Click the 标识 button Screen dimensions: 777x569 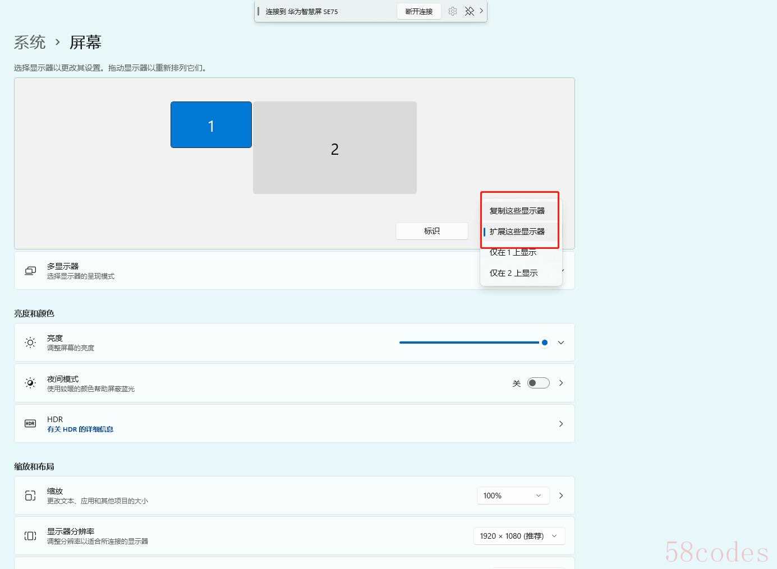point(432,231)
